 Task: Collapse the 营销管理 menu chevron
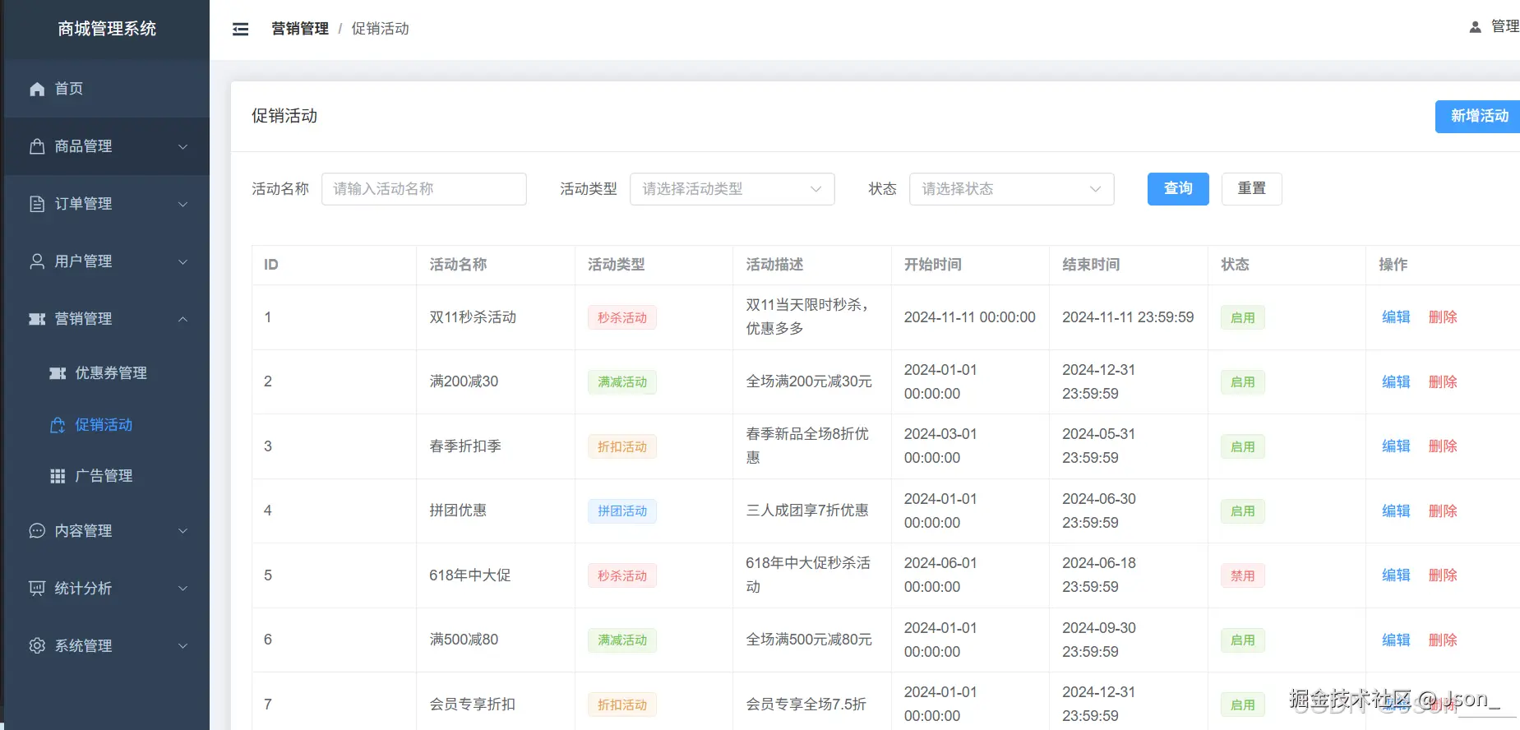click(183, 319)
